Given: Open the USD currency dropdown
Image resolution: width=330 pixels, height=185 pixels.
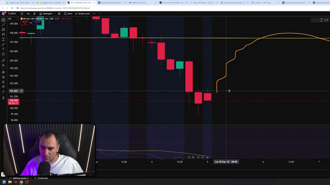Looking at the screenshot, I should [x=13, y=19].
